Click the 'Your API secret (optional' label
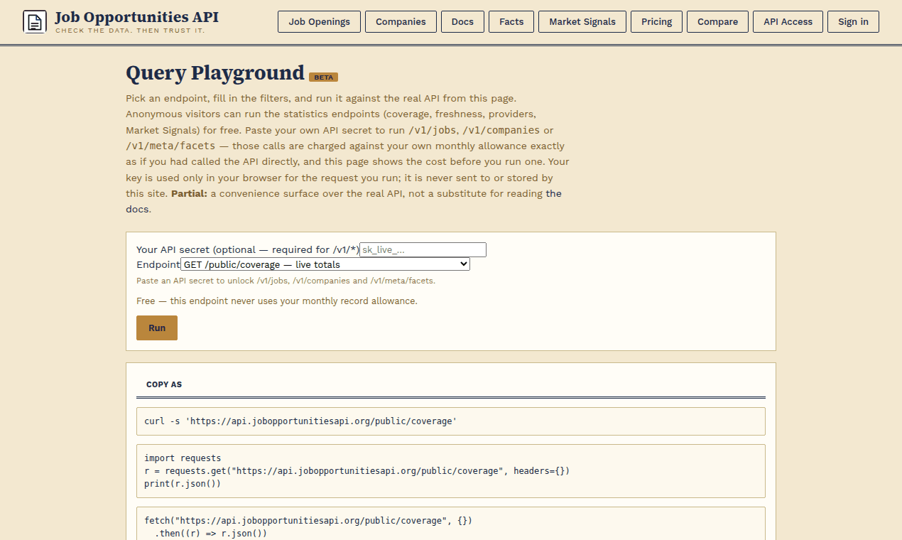 coord(248,250)
